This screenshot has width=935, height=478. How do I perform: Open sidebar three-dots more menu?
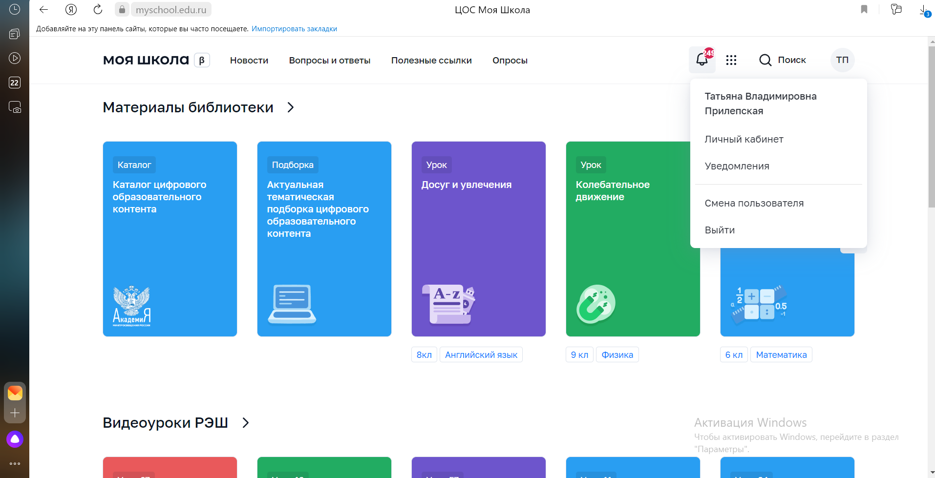pyautogui.click(x=15, y=463)
